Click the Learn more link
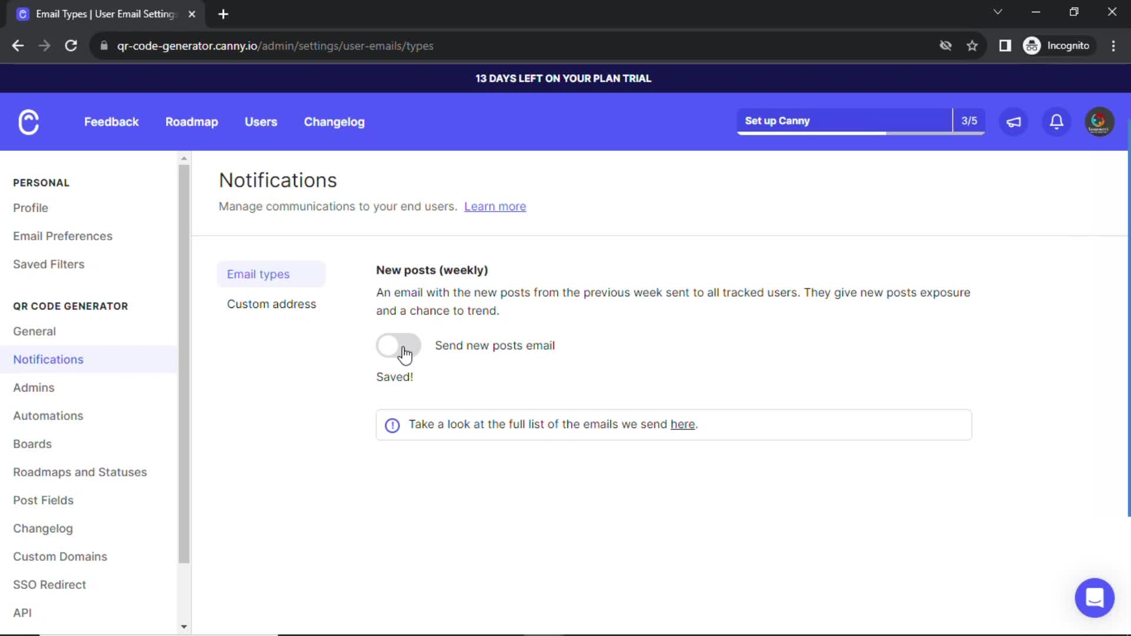1131x636 pixels. point(495,206)
